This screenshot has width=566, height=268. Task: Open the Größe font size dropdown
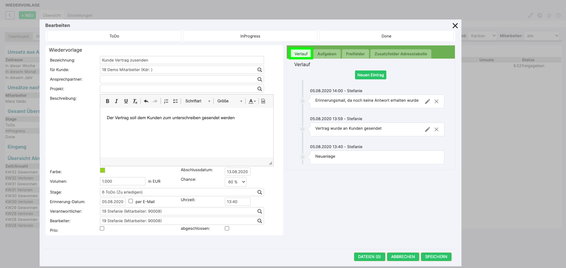[230, 101]
